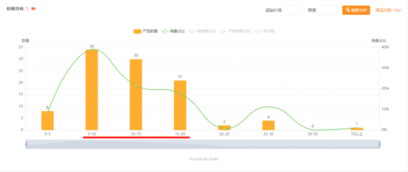
Task: Click the 重新分析 button
Action: [x=356, y=10]
